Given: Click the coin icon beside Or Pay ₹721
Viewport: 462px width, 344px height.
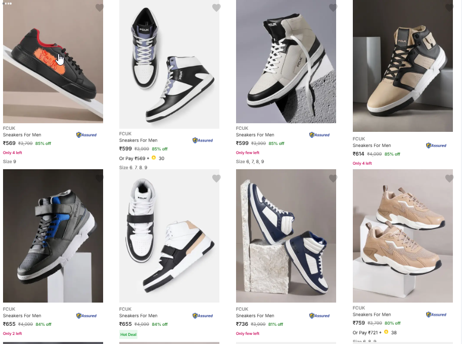Looking at the screenshot, I should point(386,332).
